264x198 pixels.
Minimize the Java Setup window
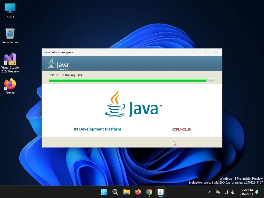(x=193, y=52)
